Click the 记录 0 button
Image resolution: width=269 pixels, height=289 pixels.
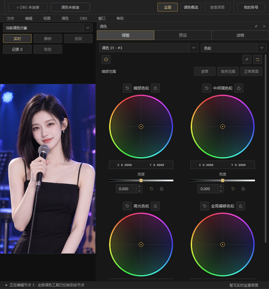pyautogui.click(x=17, y=49)
